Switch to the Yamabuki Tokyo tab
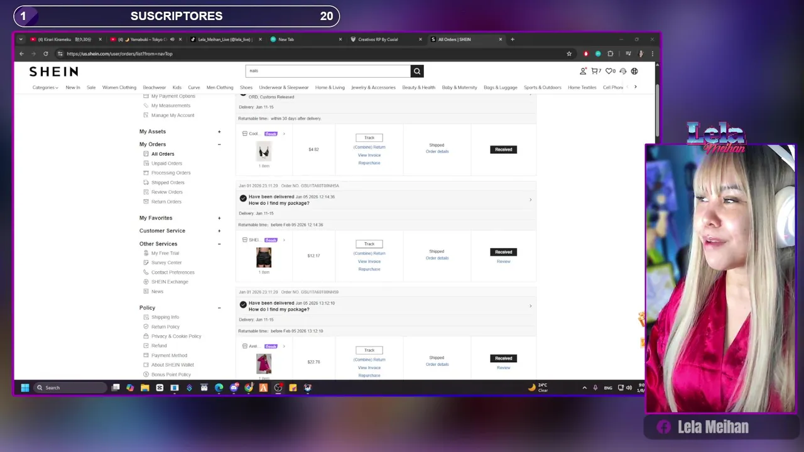The width and height of the screenshot is (804, 452). tap(146, 39)
